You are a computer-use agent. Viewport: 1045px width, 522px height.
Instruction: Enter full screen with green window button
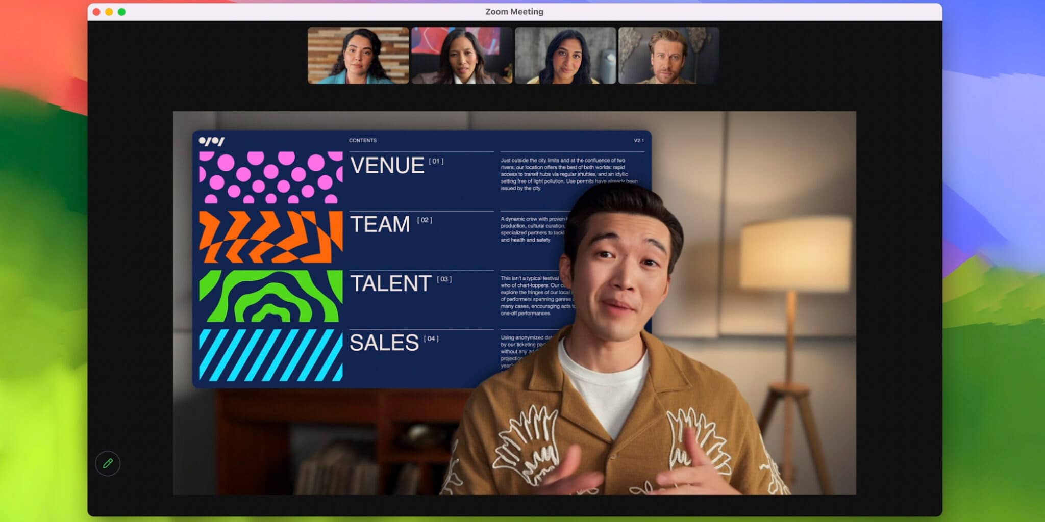coord(122,12)
